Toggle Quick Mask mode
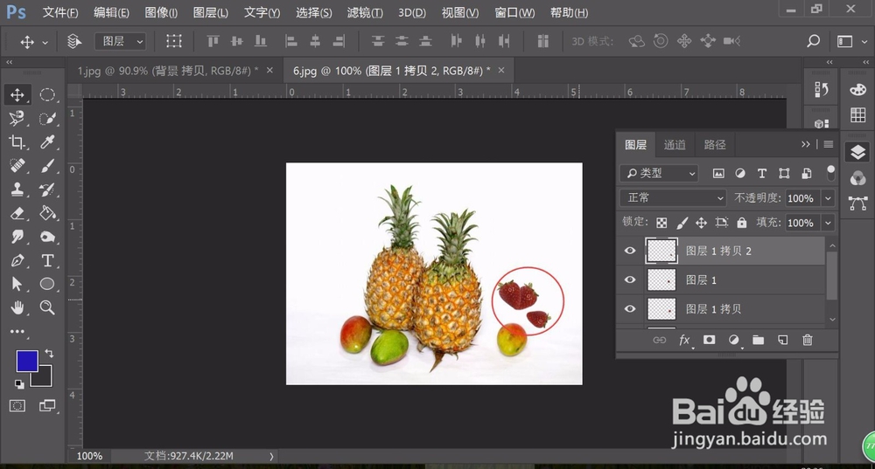 (x=17, y=406)
